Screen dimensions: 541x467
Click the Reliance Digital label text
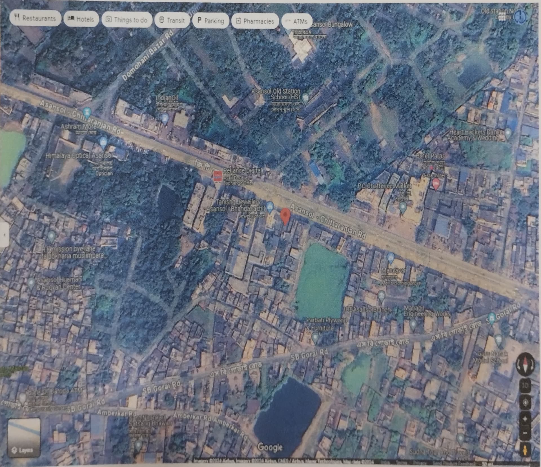click(x=242, y=171)
